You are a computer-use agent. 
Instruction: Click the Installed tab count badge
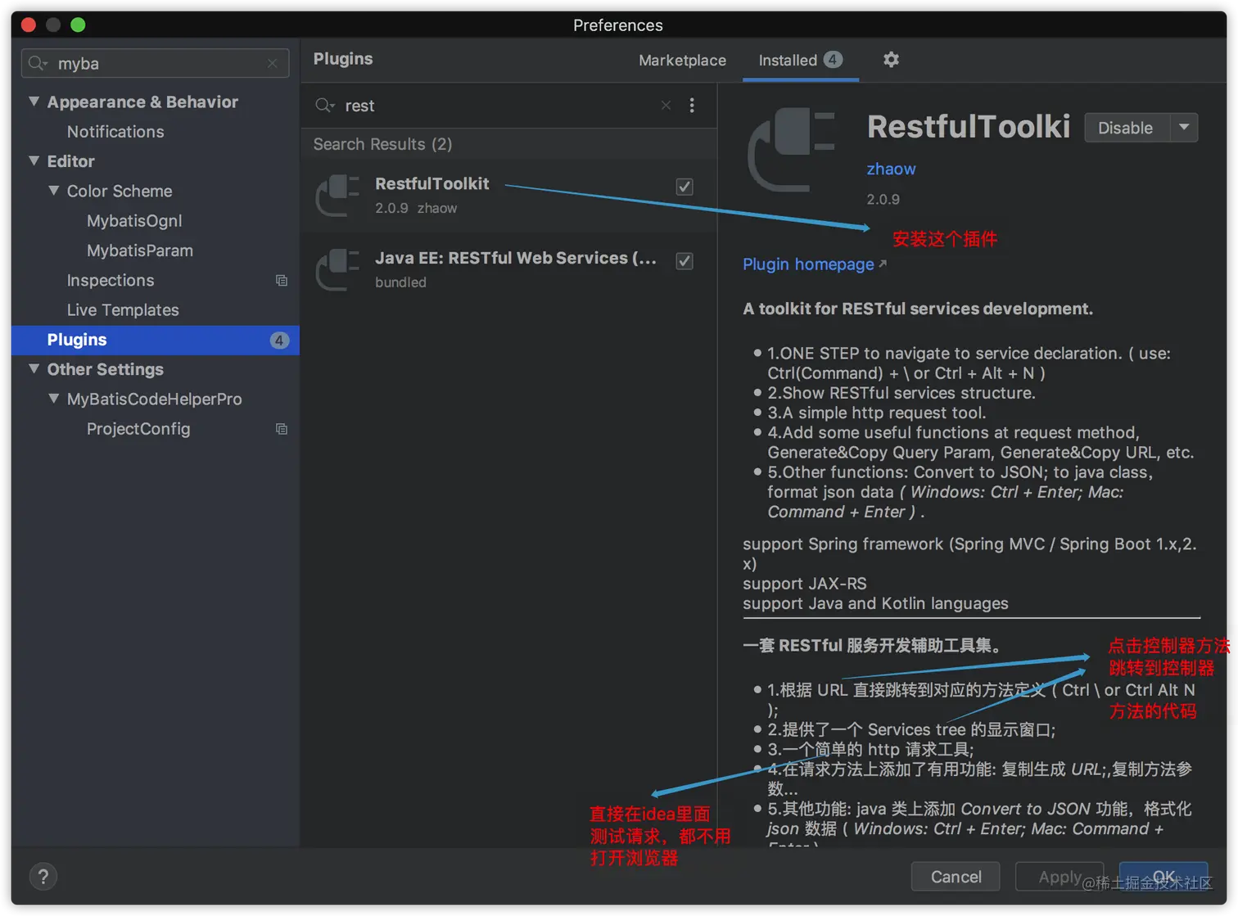[x=833, y=60]
